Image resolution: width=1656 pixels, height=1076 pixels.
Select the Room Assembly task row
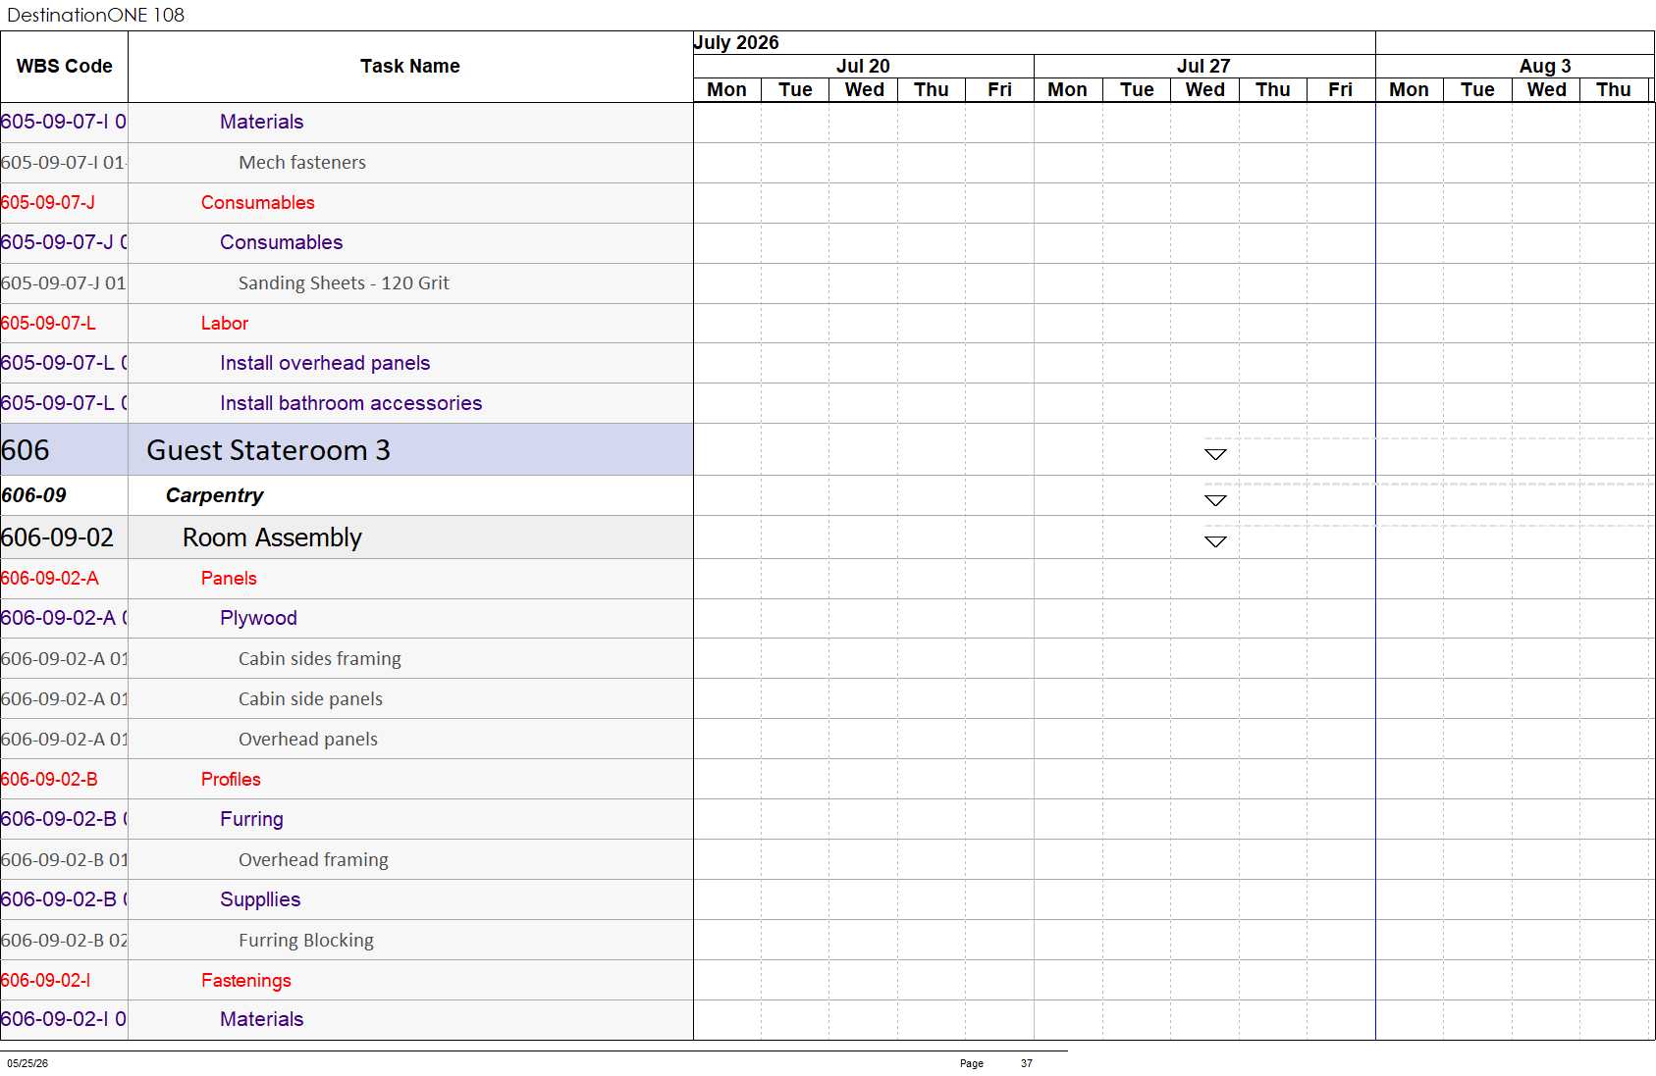coord(347,538)
